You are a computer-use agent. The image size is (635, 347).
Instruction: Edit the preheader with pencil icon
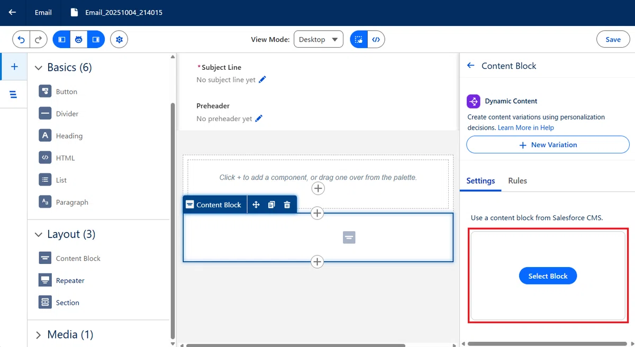pos(259,118)
